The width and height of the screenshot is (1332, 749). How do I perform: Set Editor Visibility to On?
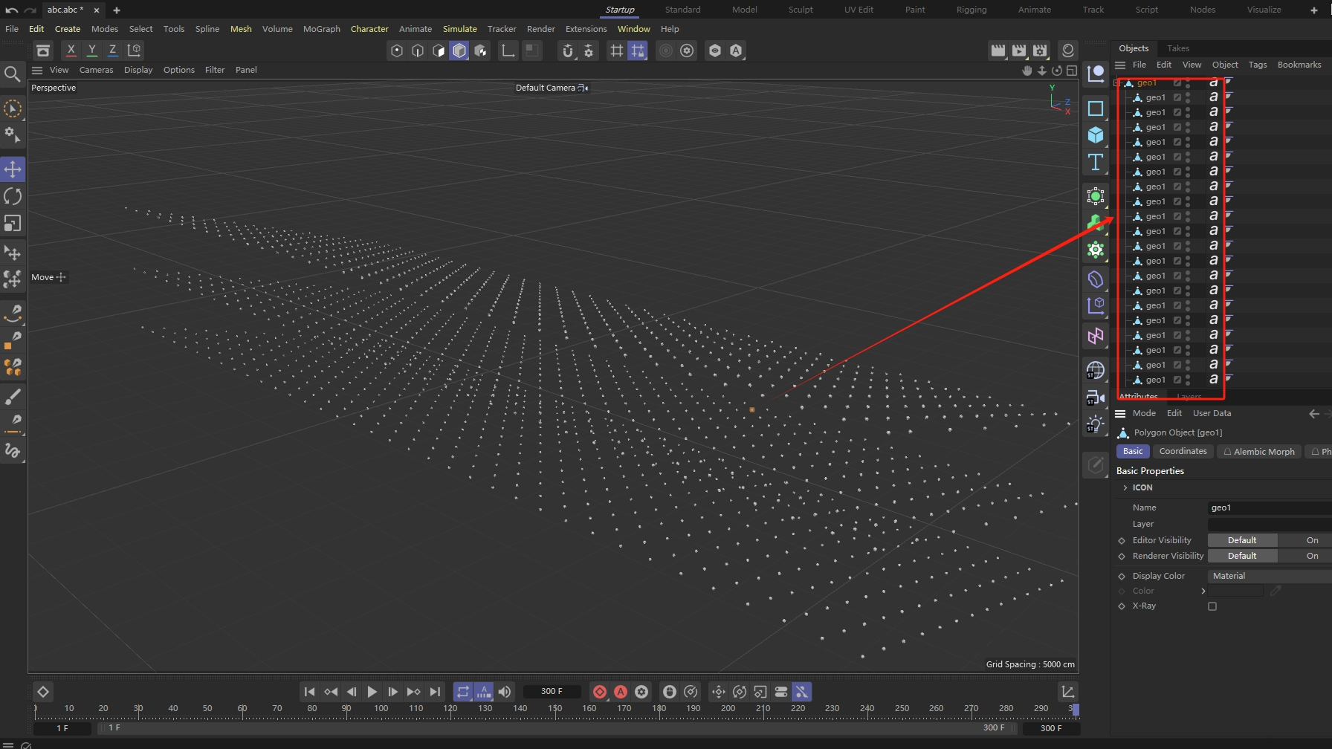pyautogui.click(x=1312, y=540)
